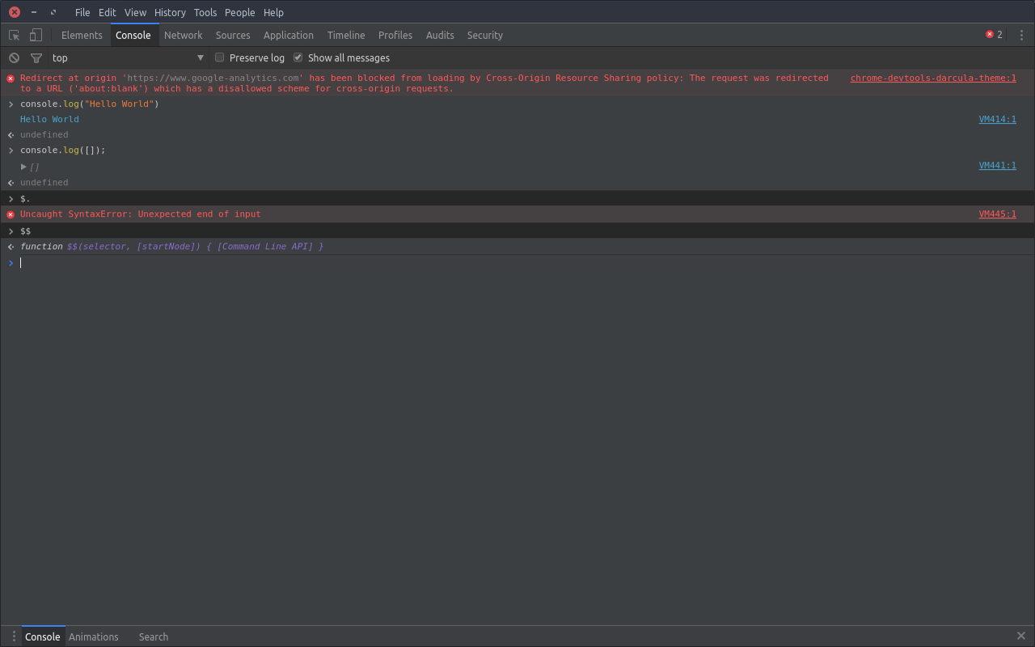
Task: Open the File menu
Action: click(82, 12)
